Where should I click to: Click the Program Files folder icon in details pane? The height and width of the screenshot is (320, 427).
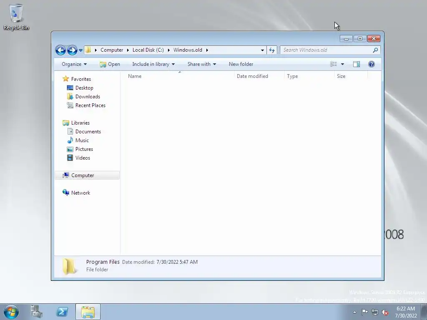click(x=69, y=266)
